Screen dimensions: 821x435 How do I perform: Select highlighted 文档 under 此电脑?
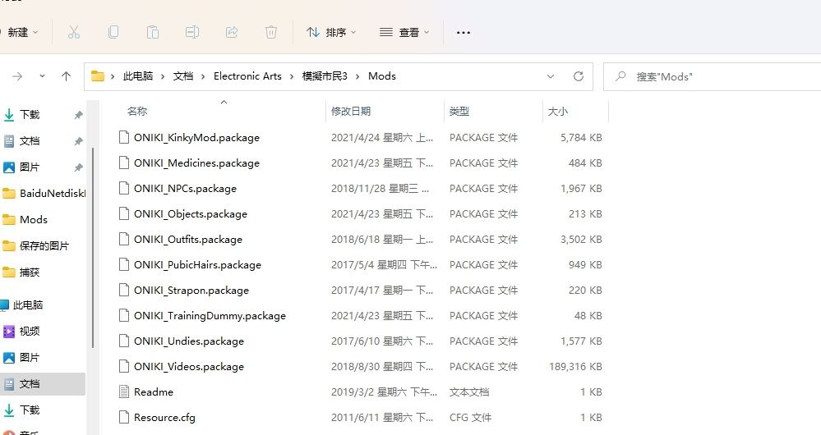tap(42, 384)
